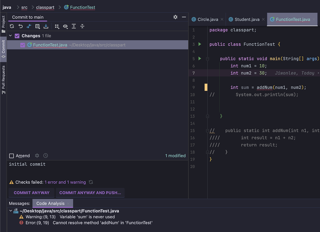Show commit message history clock icon
The width and height of the screenshot is (320, 232).
tap(45, 156)
